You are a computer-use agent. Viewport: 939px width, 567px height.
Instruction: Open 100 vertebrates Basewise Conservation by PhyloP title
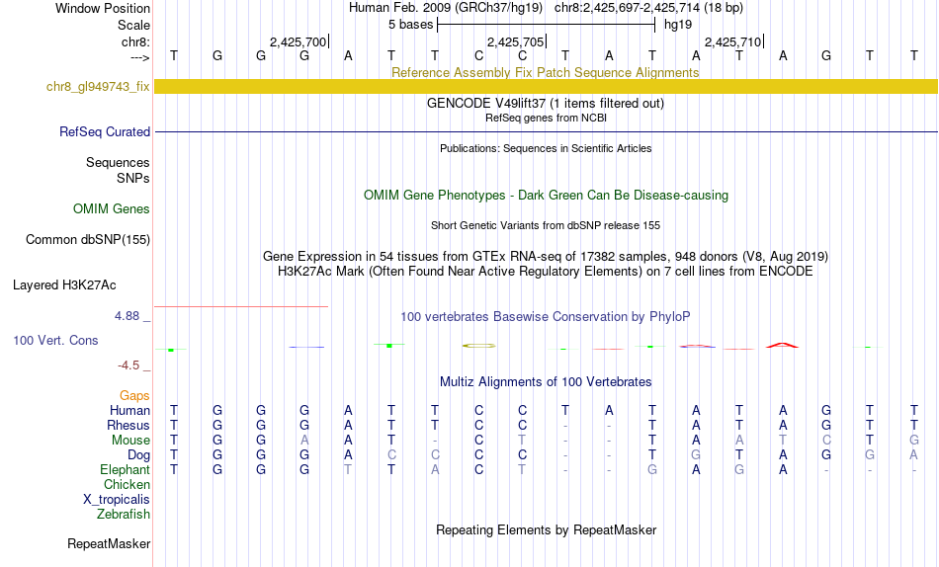545,317
